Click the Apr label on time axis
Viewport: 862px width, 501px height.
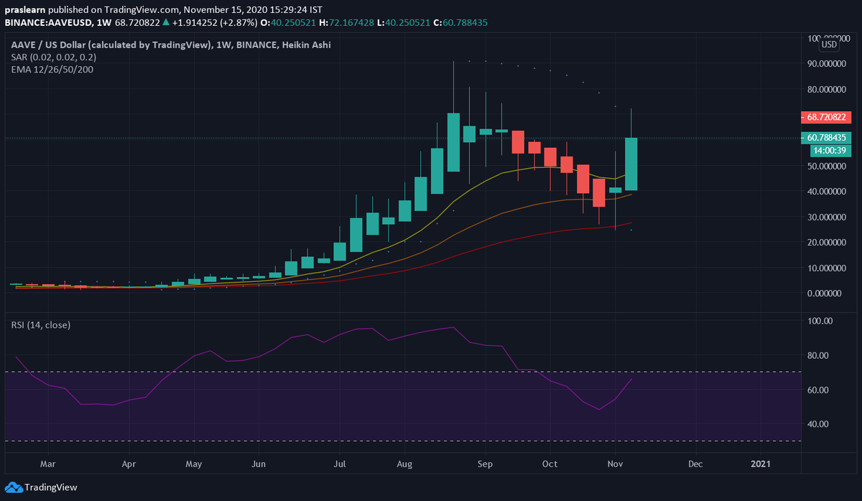(129, 464)
